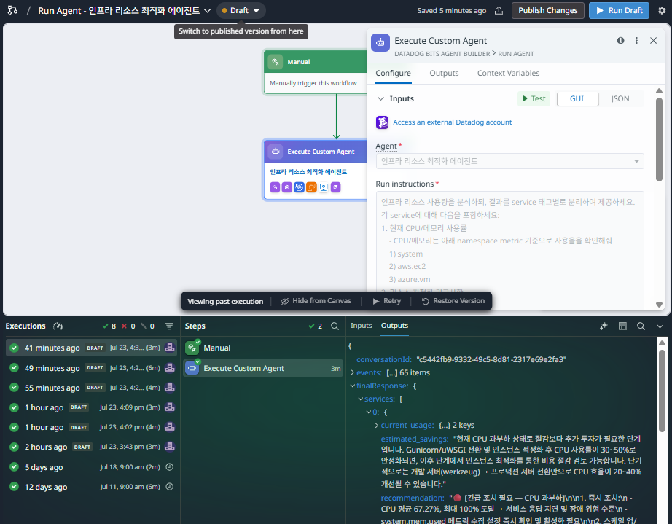Select the 55 minutes ago execution
The height and width of the screenshot is (524, 672).
coord(91,388)
